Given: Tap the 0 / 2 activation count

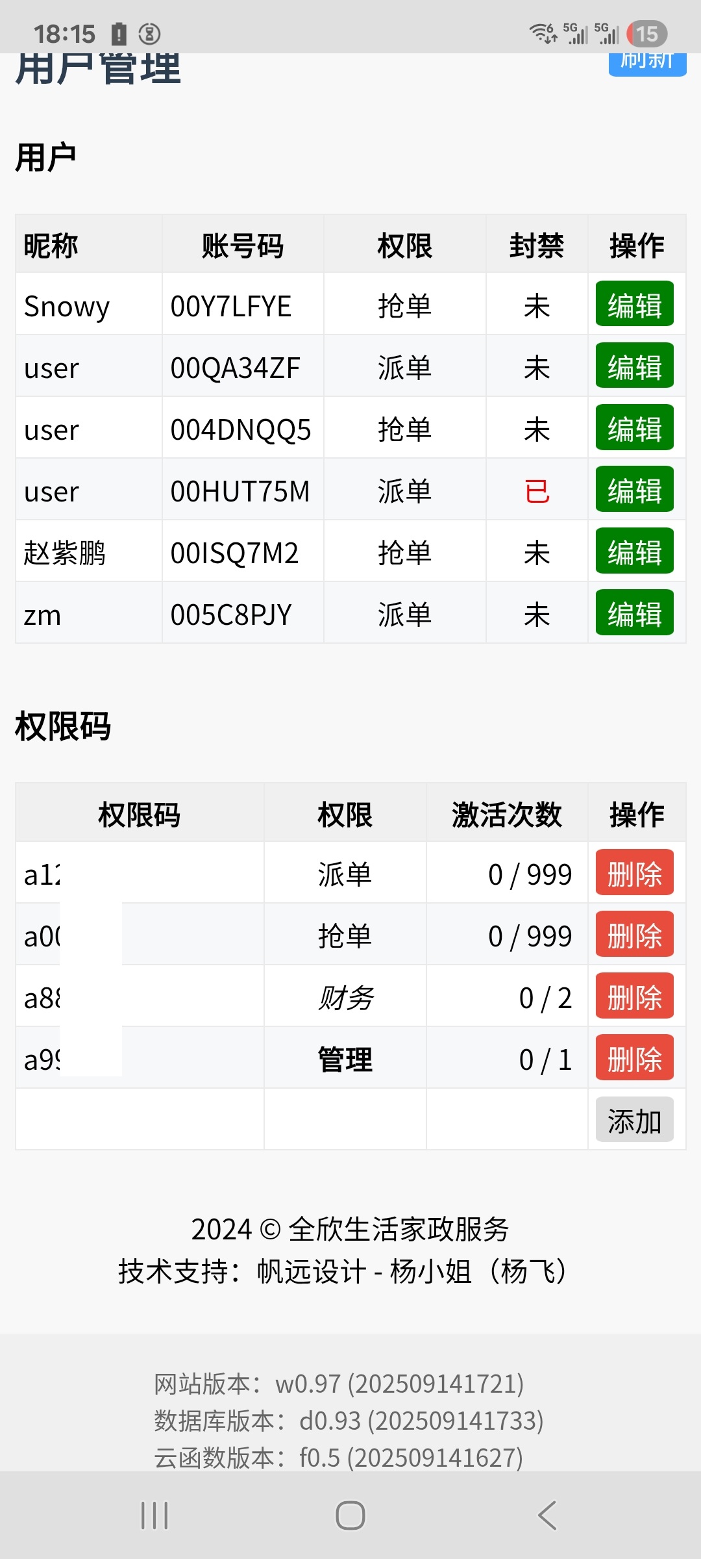Looking at the screenshot, I should pyautogui.click(x=545, y=998).
